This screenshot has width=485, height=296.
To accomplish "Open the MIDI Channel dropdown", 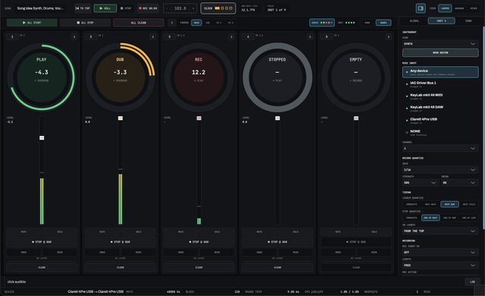I will coord(440,148).
